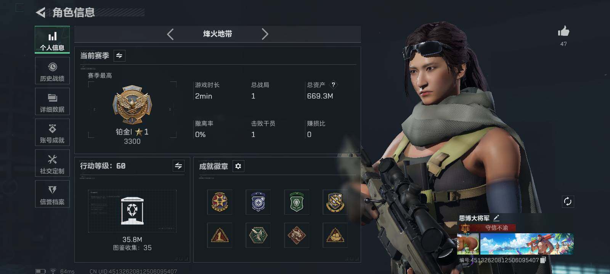Click the platinum rank eagle emblem

pos(132,105)
